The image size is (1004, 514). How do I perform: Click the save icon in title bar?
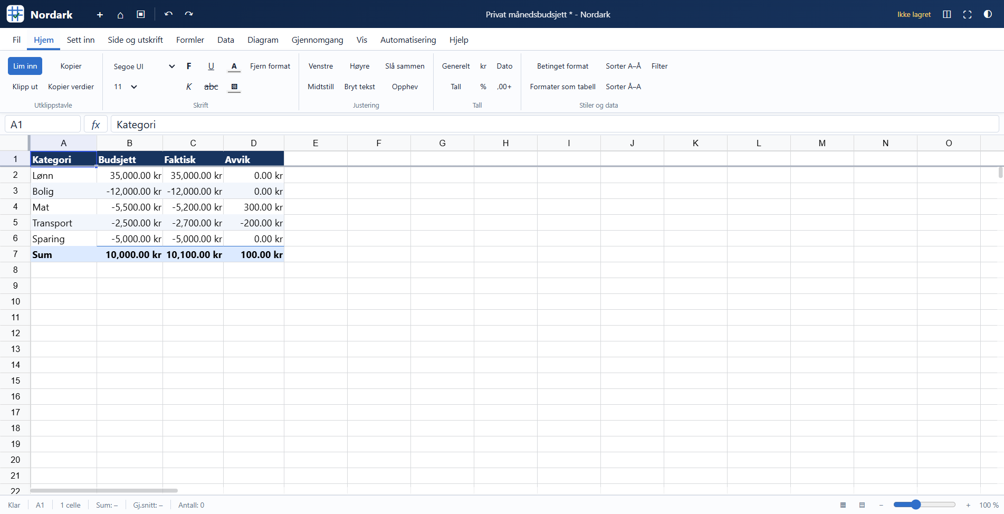[141, 14]
